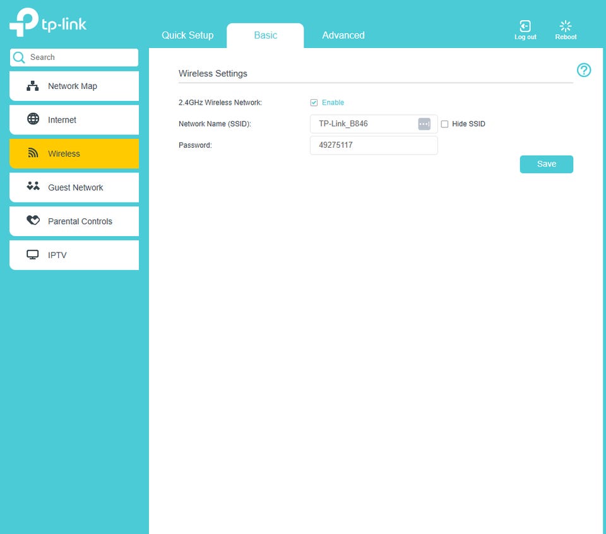Click the Network Map topology icon
Image resolution: width=606 pixels, height=534 pixels.
pos(32,86)
